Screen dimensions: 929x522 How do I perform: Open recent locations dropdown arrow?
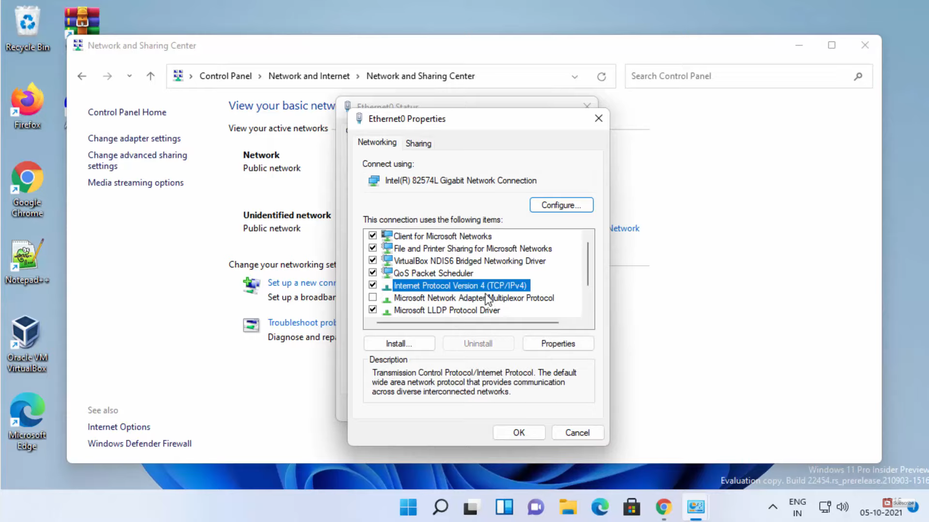click(x=129, y=76)
